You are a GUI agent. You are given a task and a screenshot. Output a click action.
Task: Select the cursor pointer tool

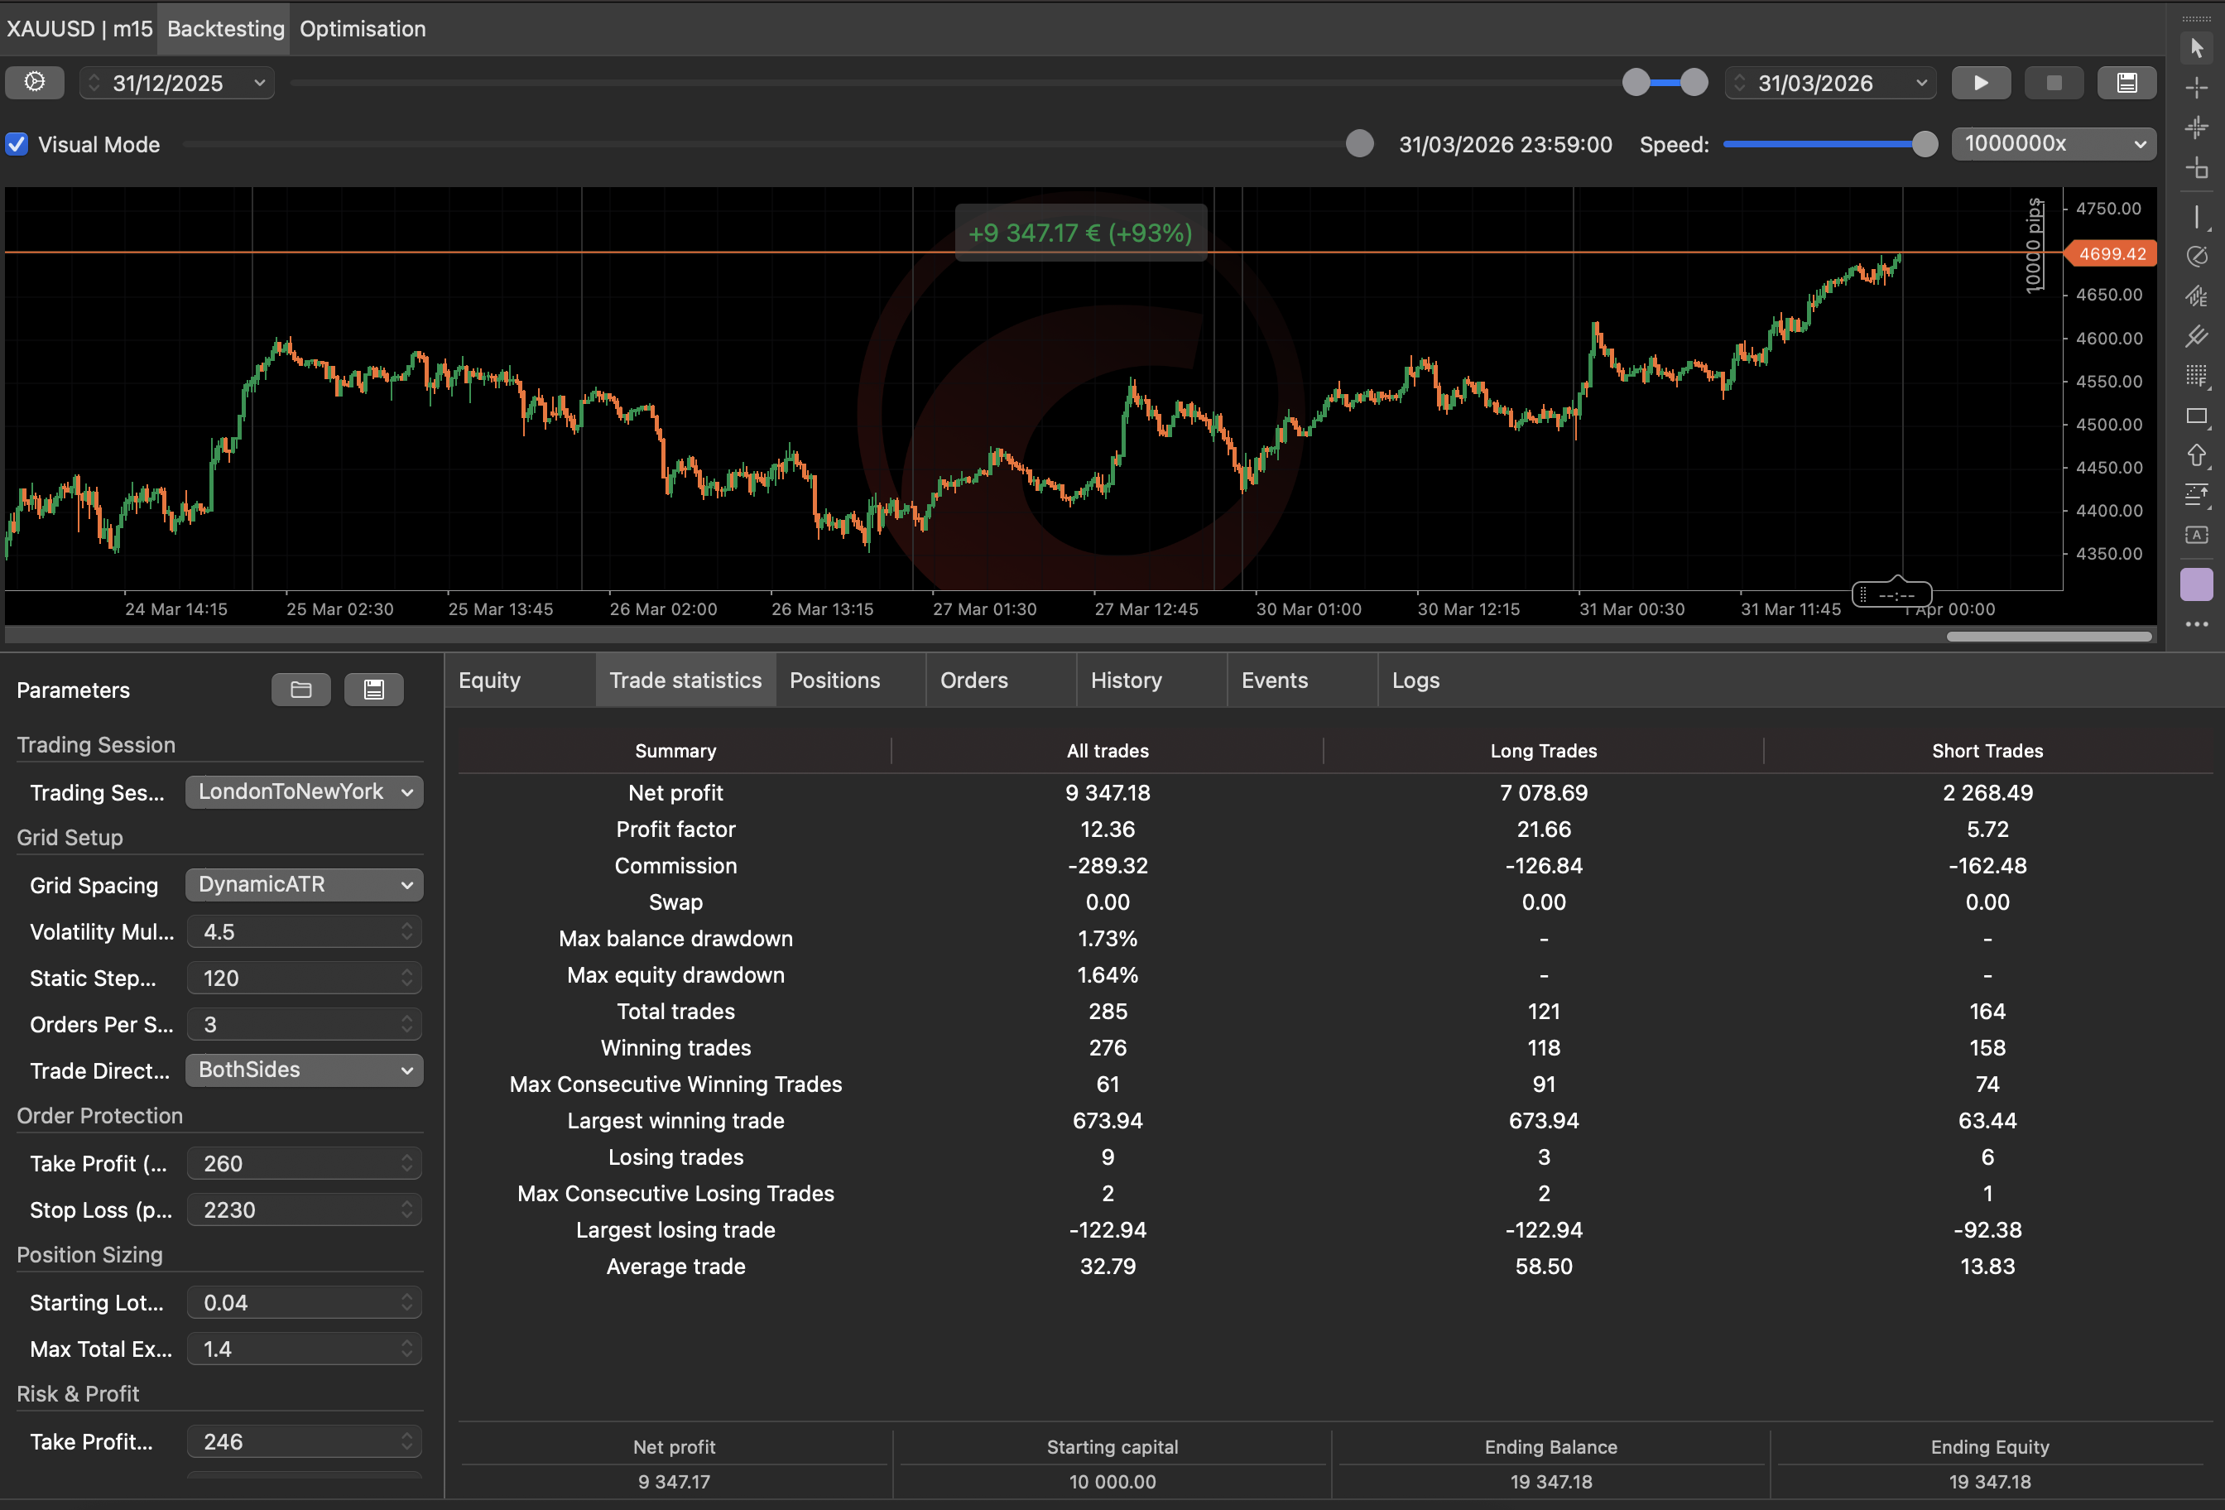coord(2196,47)
